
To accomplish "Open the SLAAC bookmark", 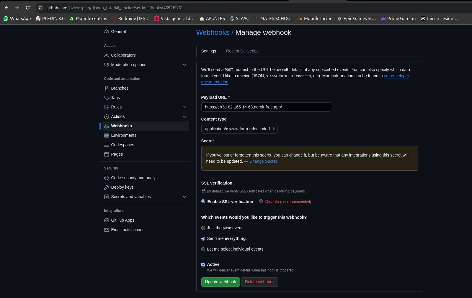I will click(x=239, y=19).
